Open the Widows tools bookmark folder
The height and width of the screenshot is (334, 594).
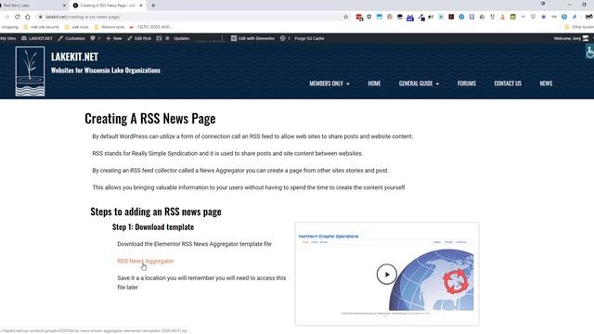(110, 27)
